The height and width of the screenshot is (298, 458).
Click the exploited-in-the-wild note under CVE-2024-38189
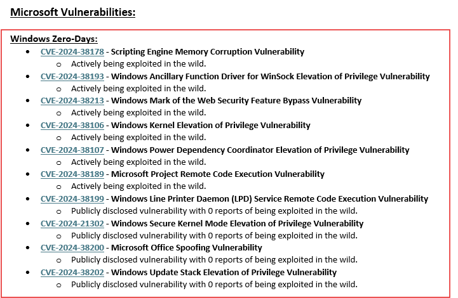138,186
